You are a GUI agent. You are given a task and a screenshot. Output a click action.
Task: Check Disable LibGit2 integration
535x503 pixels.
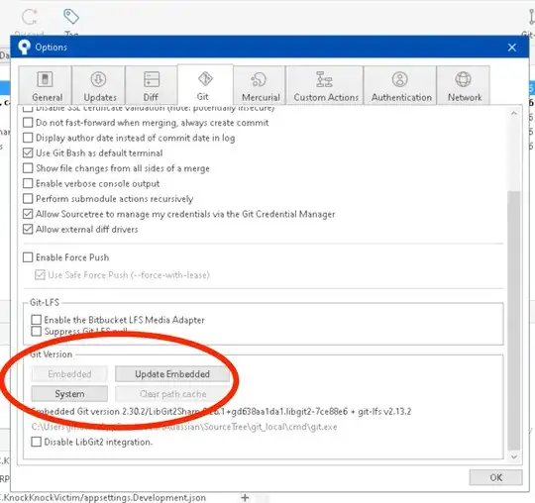coord(37,442)
